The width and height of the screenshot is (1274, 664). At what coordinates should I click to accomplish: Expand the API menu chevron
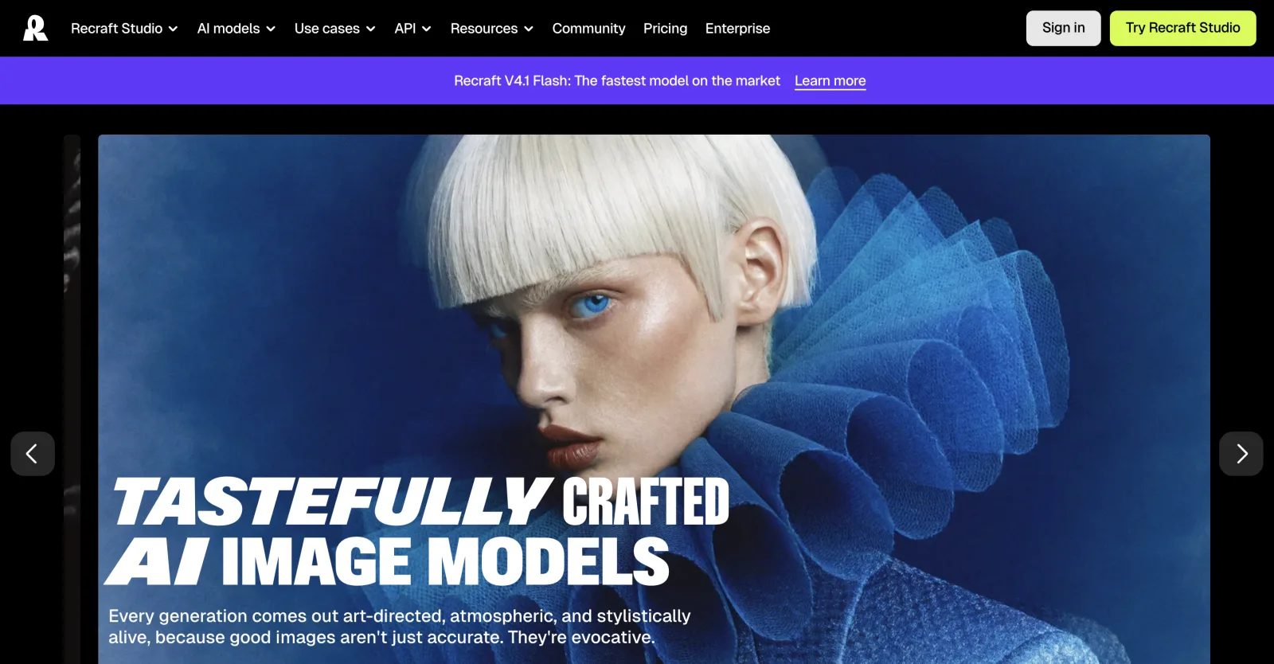tap(427, 29)
